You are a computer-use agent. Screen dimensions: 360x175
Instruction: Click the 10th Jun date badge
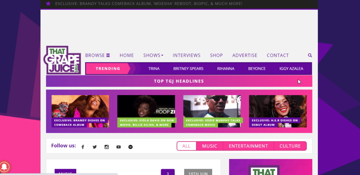(198, 172)
